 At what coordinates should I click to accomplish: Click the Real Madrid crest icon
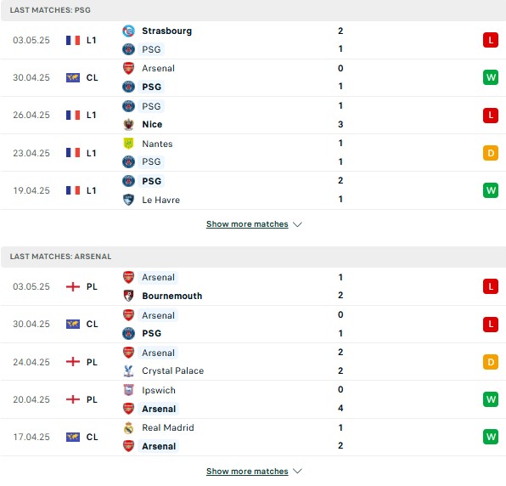click(x=128, y=427)
